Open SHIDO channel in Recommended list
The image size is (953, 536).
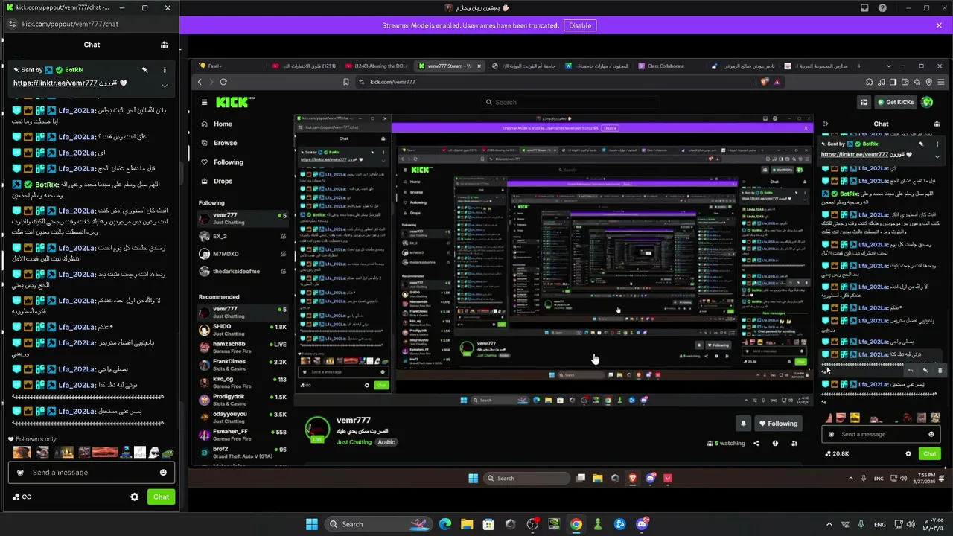pyautogui.click(x=243, y=330)
